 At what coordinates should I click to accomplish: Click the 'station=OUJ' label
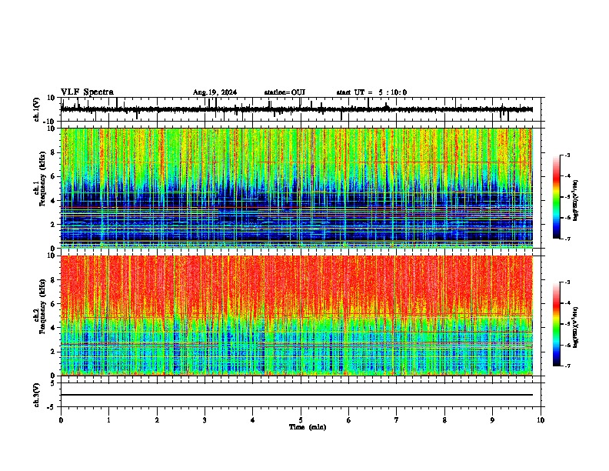coord(285,92)
